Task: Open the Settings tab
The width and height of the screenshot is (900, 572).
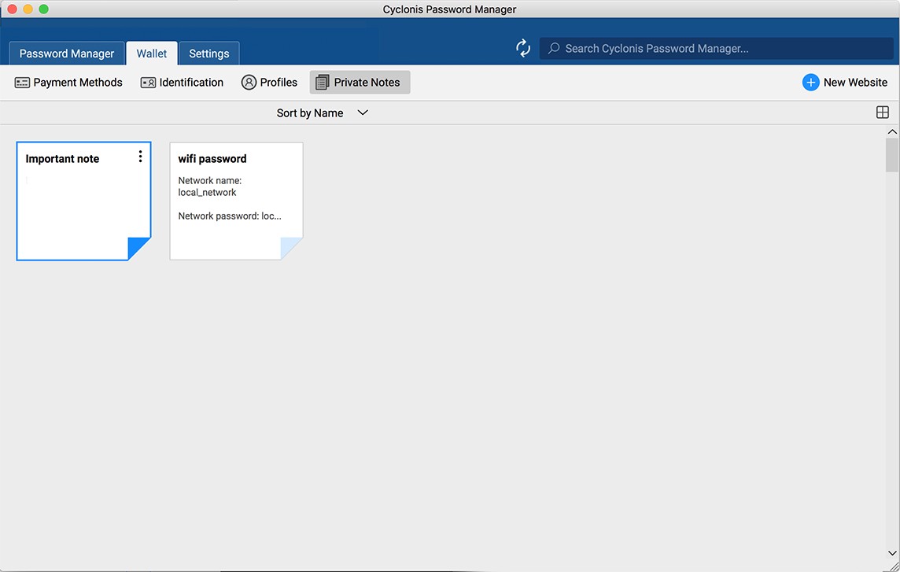Action: click(209, 54)
